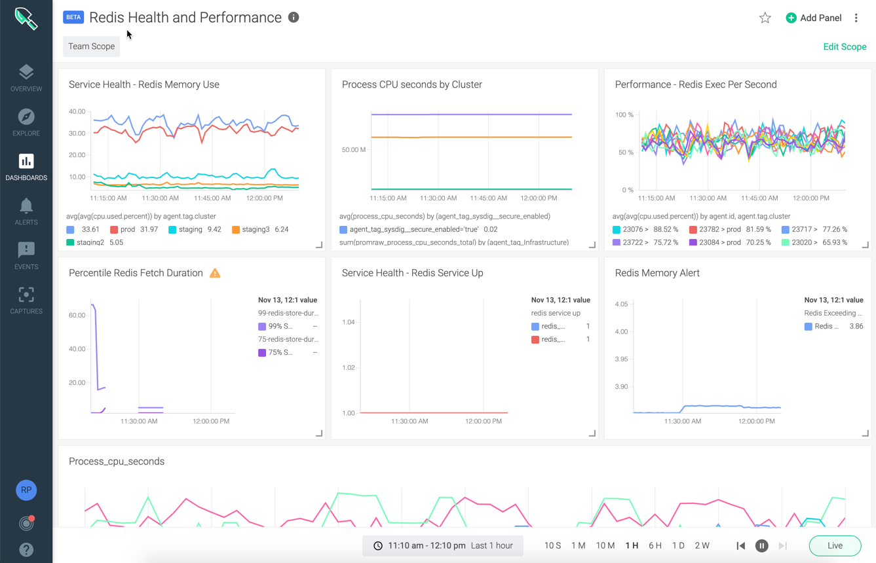876x563 pixels.
Task: Click the resize handle of Redis Memory Use panel
Action: pyautogui.click(x=319, y=245)
